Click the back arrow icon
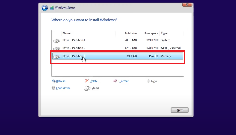This screenshot has width=236, height=135. [x=45, y=8]
